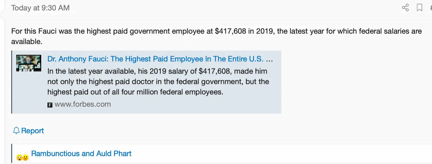Click the astonished face reaction emoji
The width and height of the screenshot is (432, 164).
click(19, 158)
